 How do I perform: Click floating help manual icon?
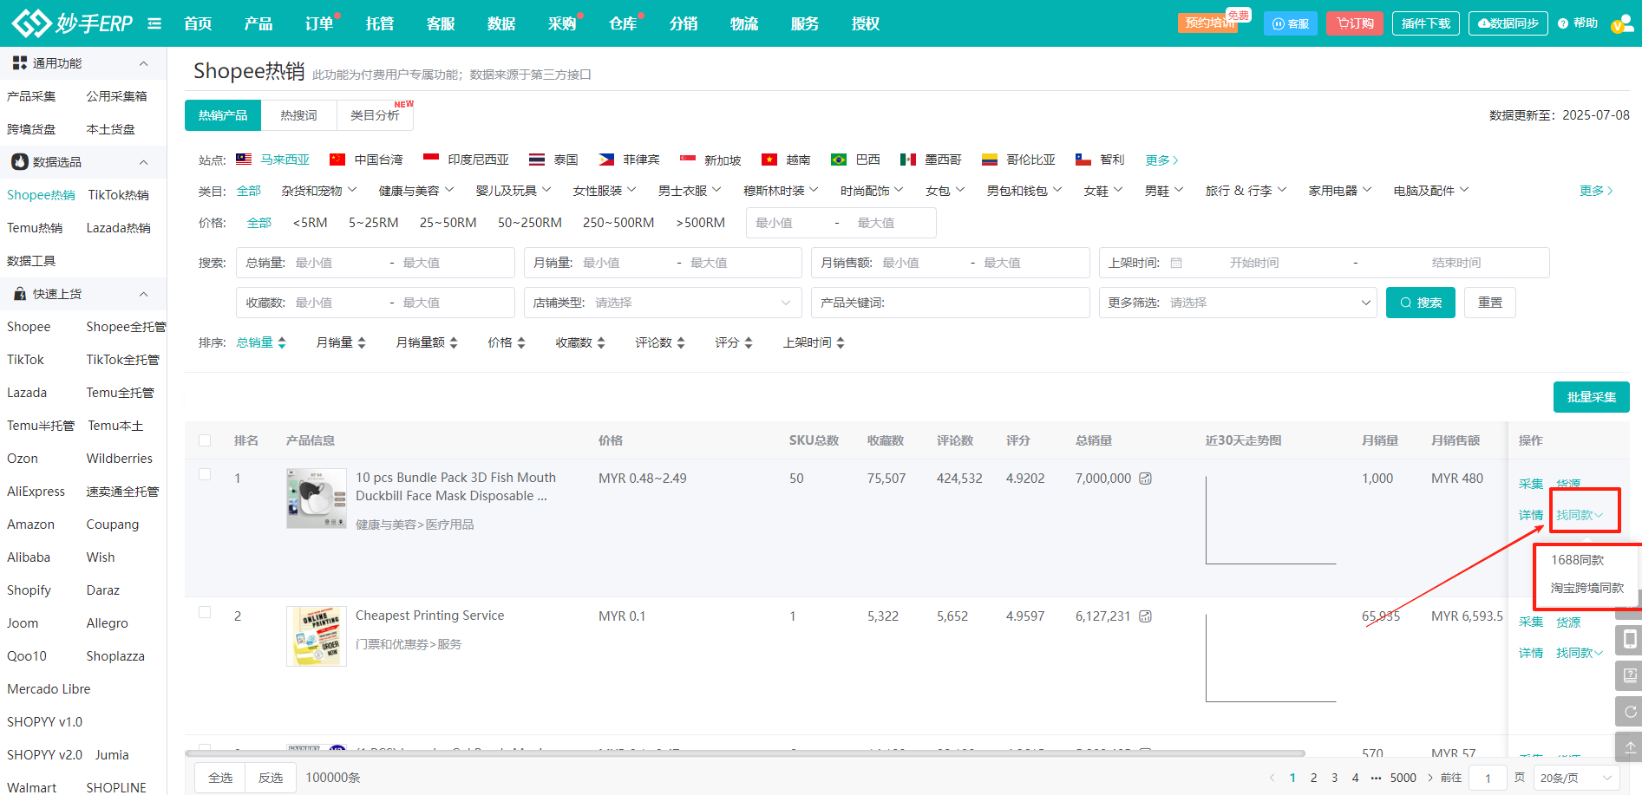click(1630, 675)
